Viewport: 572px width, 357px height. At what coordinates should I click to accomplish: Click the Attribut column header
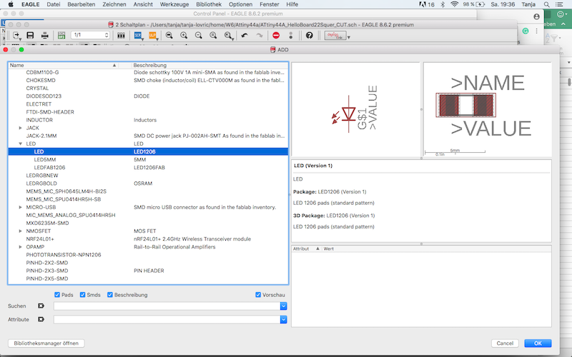pyautogui.click(x=306, y=248)
